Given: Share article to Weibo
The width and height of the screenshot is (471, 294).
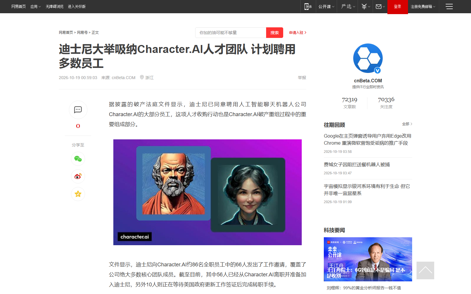Looking at the screenshot, I should (78, 176).
